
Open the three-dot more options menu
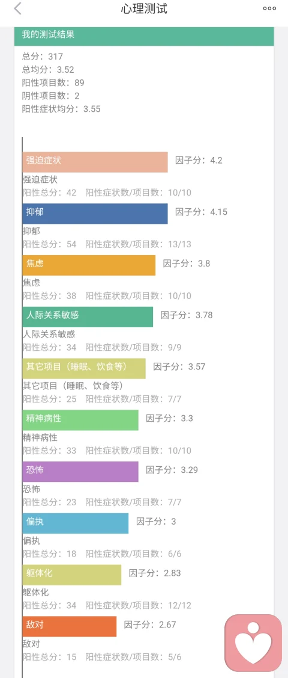click(x=269, y=8)
